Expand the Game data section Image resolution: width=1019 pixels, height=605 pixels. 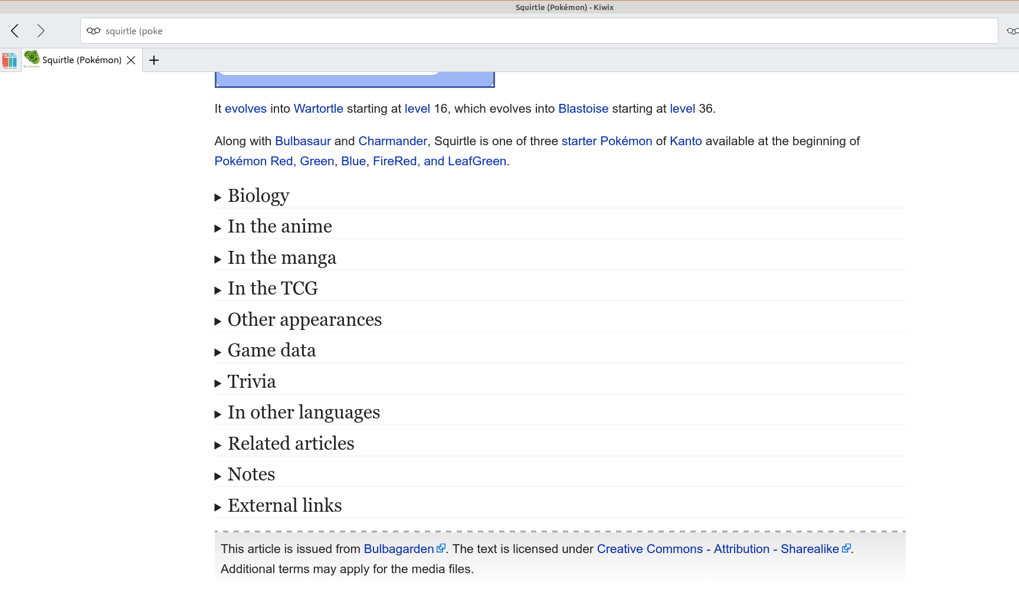coord(271,350)
